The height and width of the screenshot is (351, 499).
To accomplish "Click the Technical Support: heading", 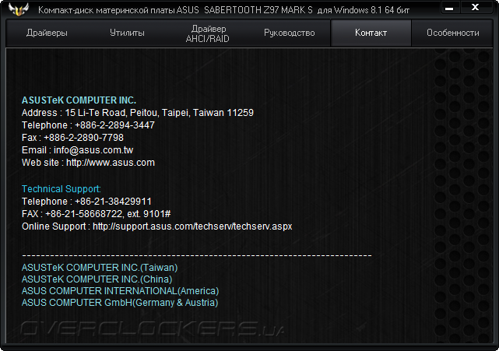I will pos(61,189).
